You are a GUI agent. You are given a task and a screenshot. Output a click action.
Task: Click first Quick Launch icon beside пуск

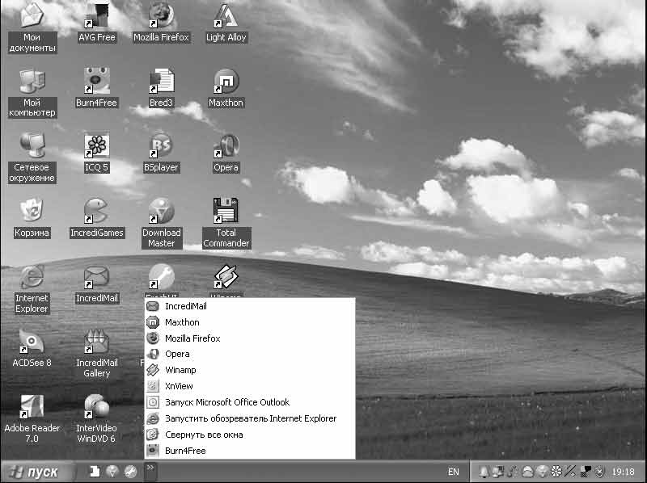(x=95, y=472)
